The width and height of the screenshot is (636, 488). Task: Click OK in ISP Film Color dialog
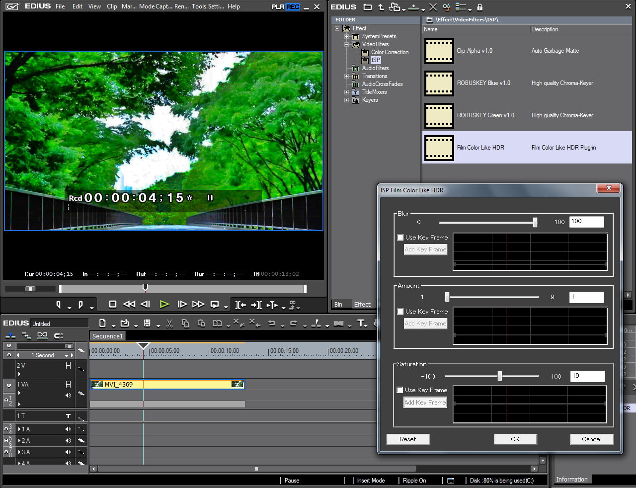(515, 439)
